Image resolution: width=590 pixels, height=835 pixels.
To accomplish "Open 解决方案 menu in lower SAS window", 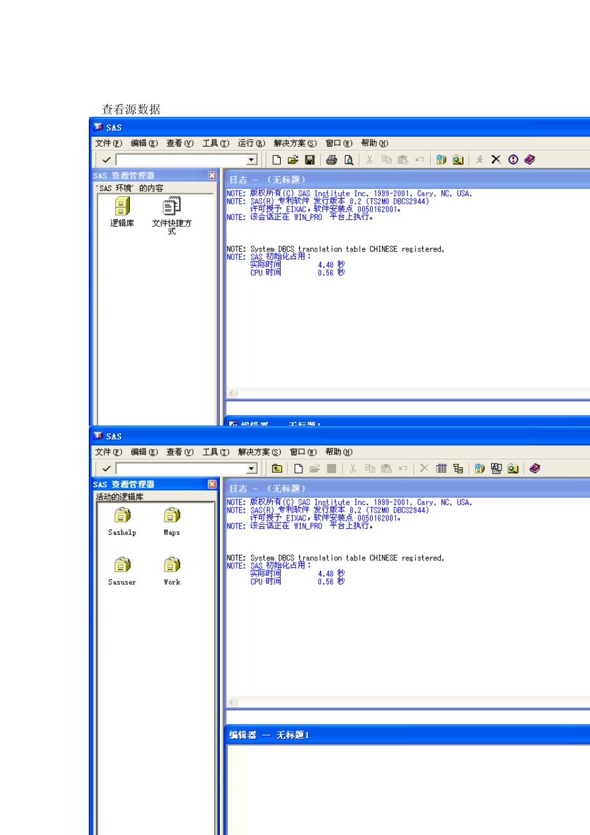I will coord(260,452).
